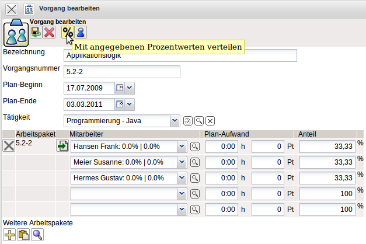This screenshot has width=366, height=244.
Task: Expand the Tätigkeit dropdown showing Programmierung - Java
Action: point(175,121)
